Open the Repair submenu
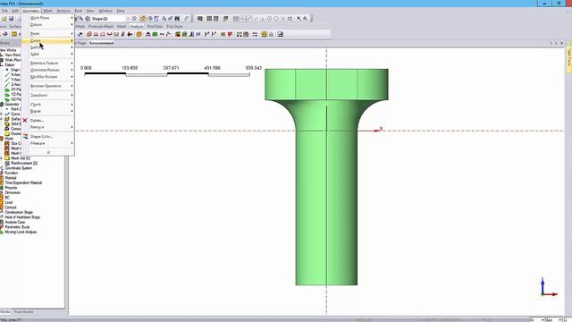The image size is (572, 322). [x=48, y=111]
